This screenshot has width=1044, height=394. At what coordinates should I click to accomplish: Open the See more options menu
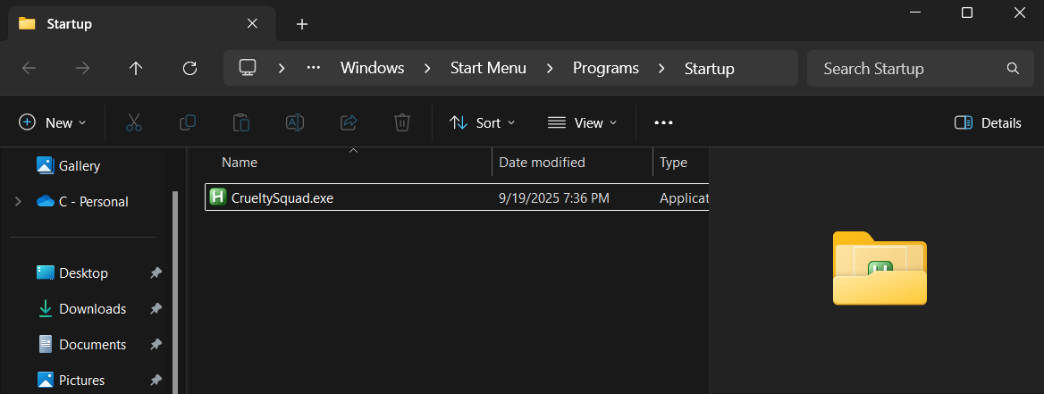[663, 123]
